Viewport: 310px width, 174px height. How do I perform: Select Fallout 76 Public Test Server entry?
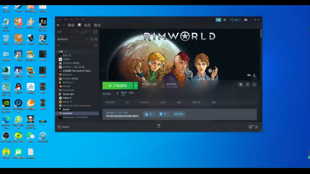[77, 106]
